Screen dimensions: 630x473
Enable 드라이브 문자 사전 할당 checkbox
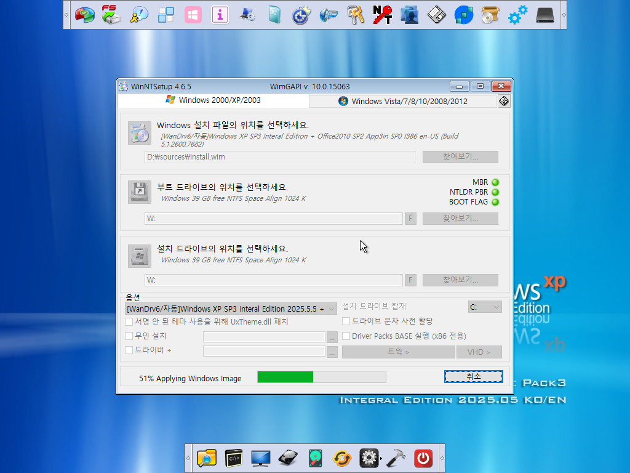(x=346, y=321)
